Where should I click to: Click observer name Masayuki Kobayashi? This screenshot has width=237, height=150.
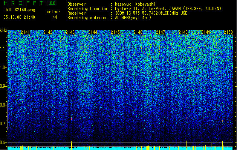pos(135,4)
